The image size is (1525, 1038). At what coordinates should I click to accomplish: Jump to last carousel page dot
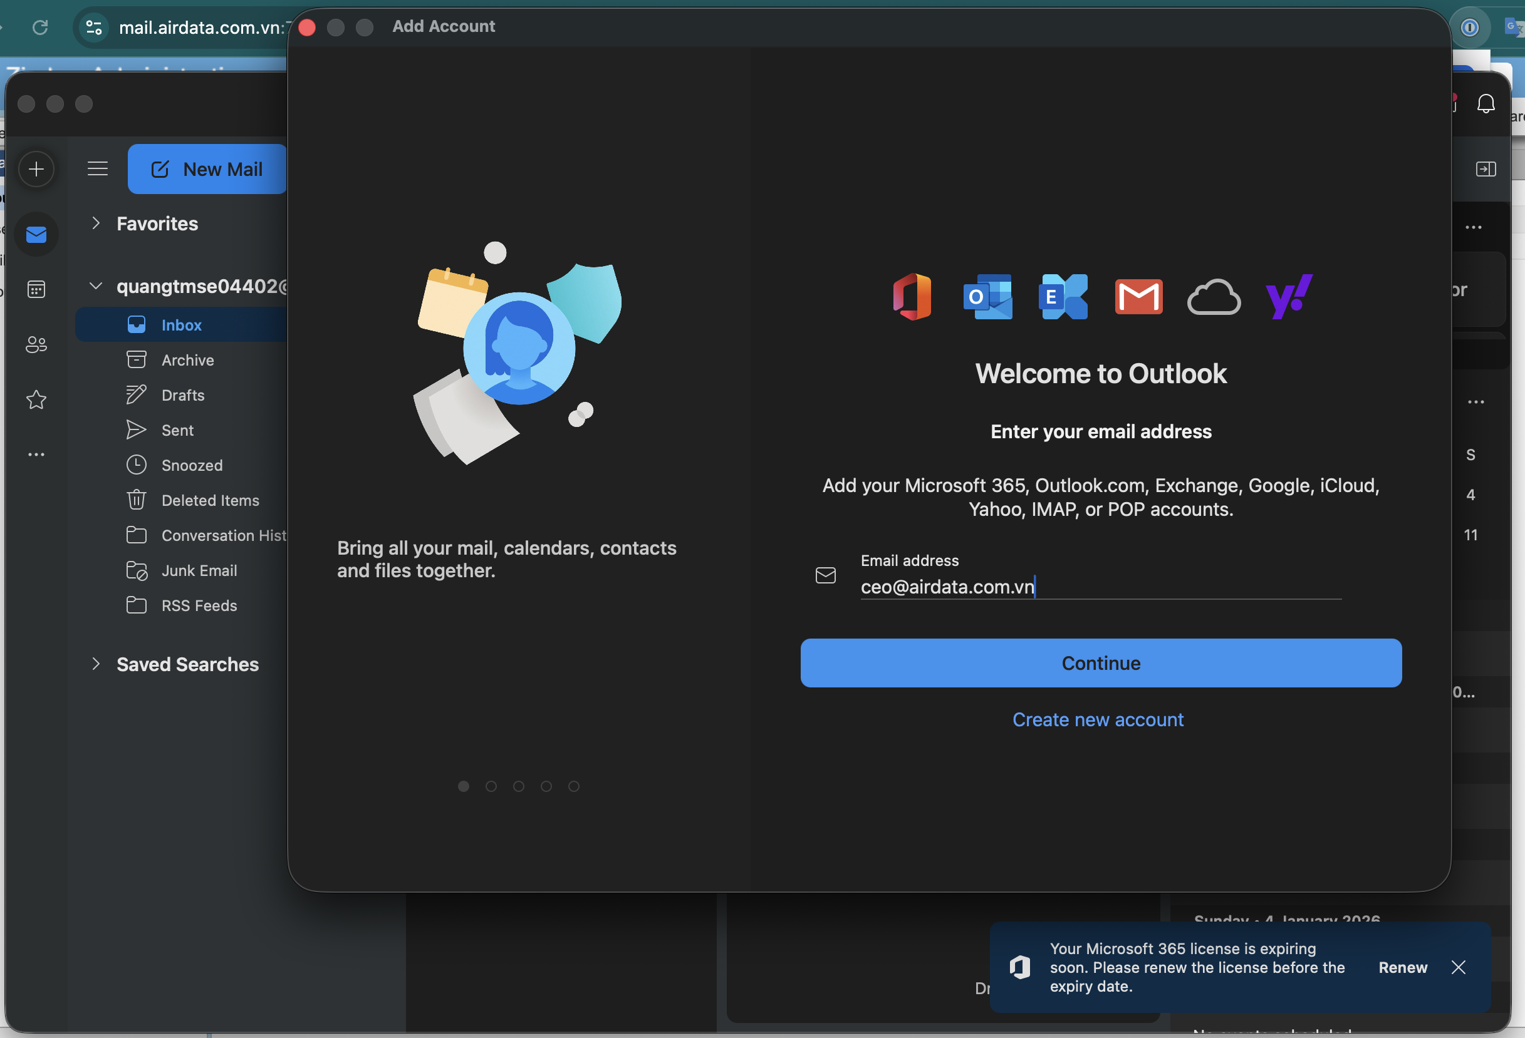573,786
